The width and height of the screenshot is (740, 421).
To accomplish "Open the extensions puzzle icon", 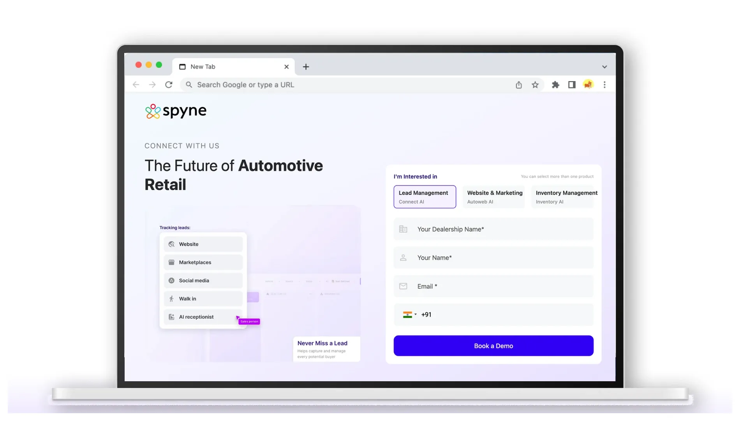I will (x=555, y=85).
